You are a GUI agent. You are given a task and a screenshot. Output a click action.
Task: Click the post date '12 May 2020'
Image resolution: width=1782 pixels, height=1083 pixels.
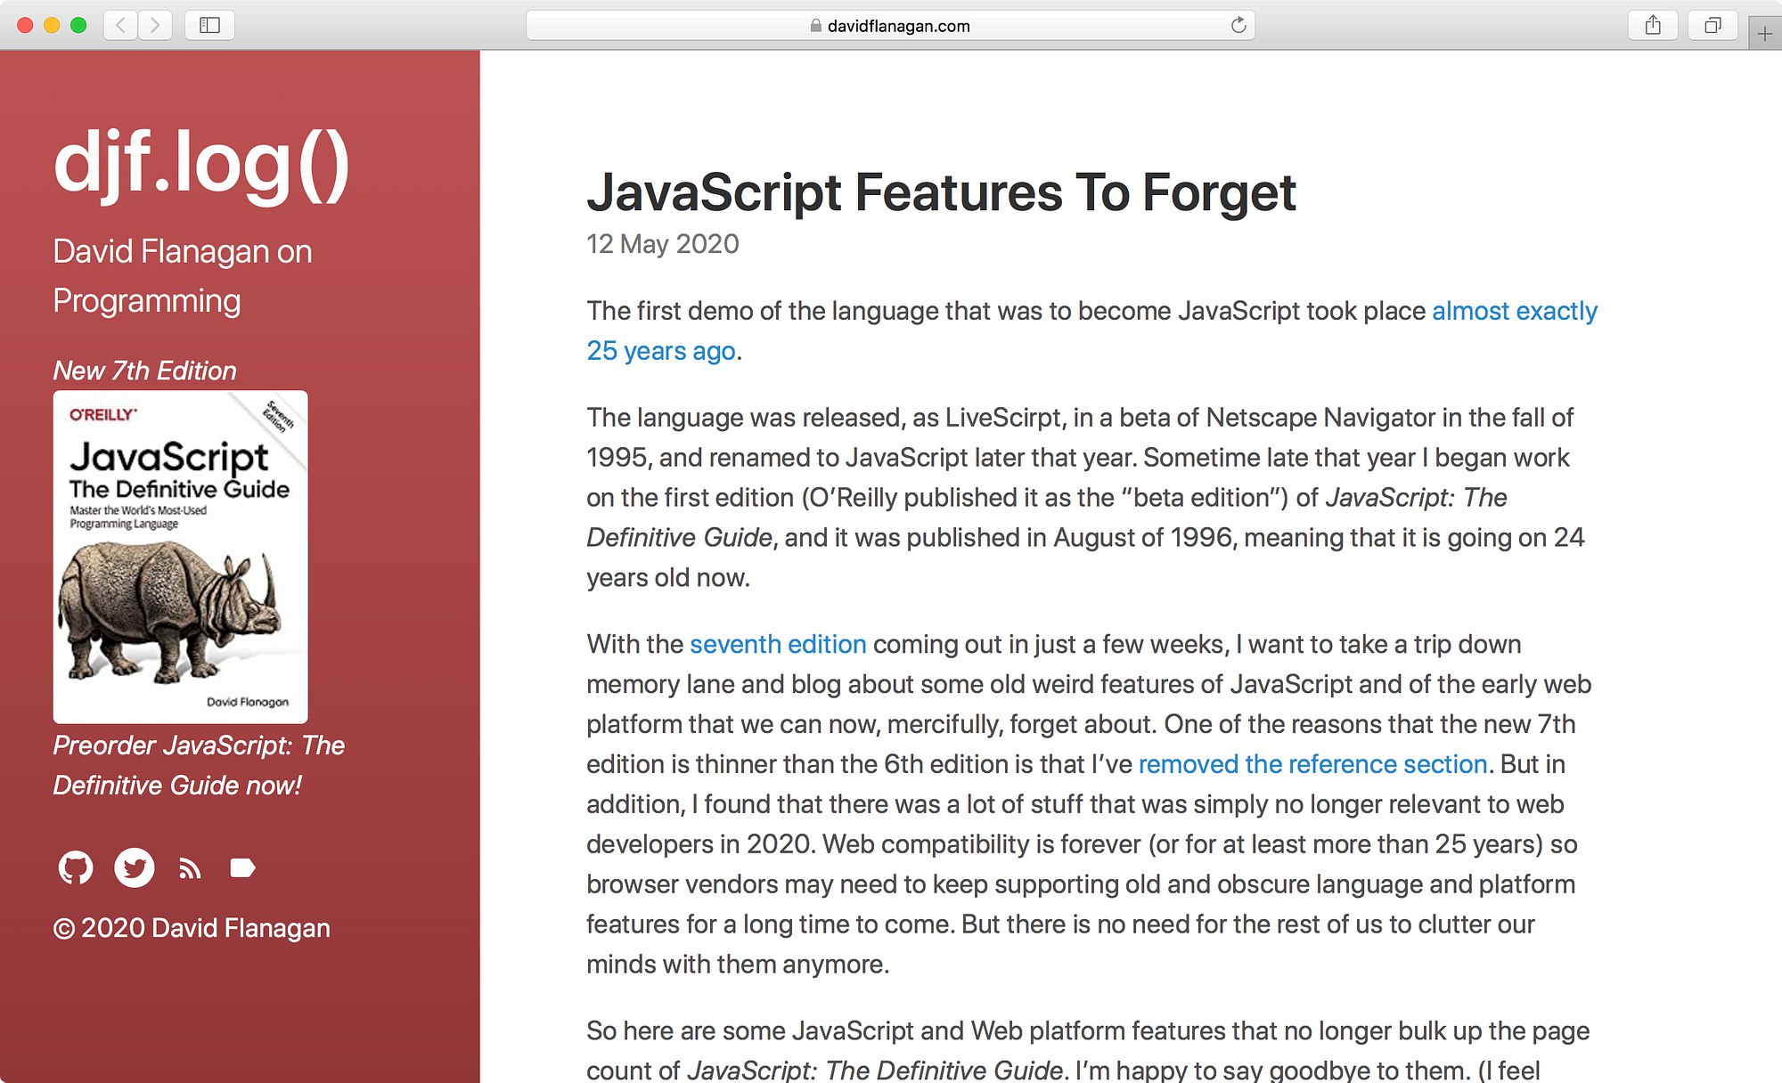663,244
